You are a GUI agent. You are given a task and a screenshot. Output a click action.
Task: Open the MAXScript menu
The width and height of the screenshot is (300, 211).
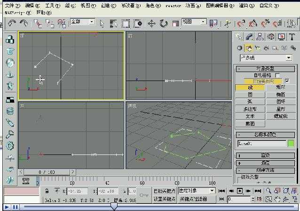tap(17, 13)
